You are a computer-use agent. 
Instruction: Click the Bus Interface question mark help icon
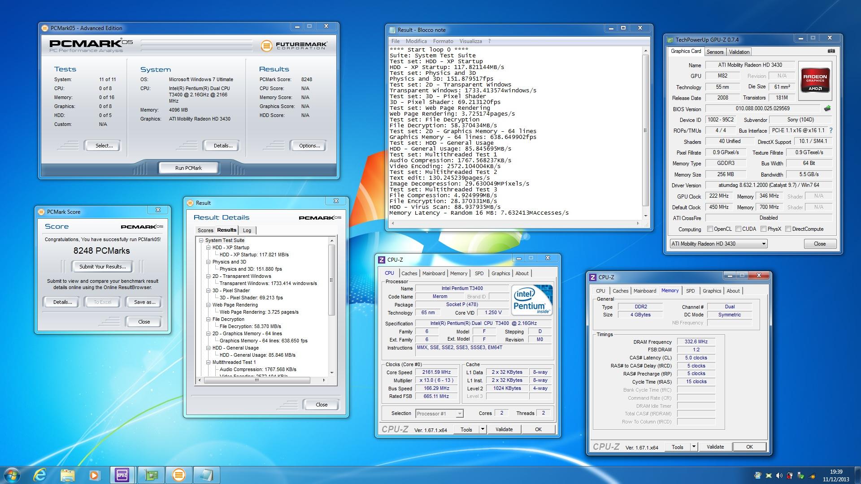[831, 130]
